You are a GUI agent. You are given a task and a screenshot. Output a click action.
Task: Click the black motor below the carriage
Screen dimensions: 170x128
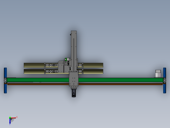(74, 93)
